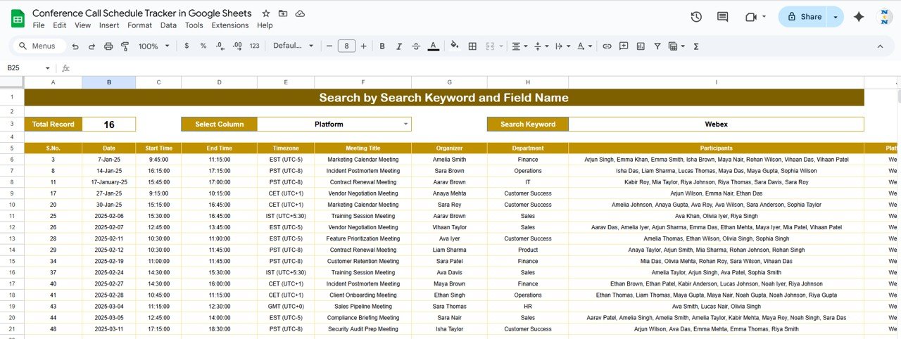Open the Select Column Platform dropdown
The height and width of the screenshot is (339, 901).
(x=405, y=124)
